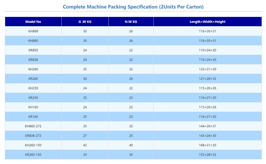
Task: Click the KR230 model name
Action: tap(33, 98)
